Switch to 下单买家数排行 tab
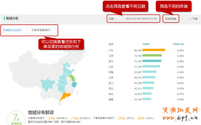This screenshot has width=201, height=125. tap(41, 30)
